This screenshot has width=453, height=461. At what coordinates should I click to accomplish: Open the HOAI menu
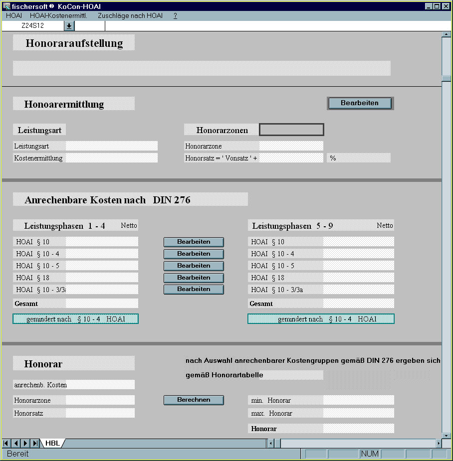14,16
